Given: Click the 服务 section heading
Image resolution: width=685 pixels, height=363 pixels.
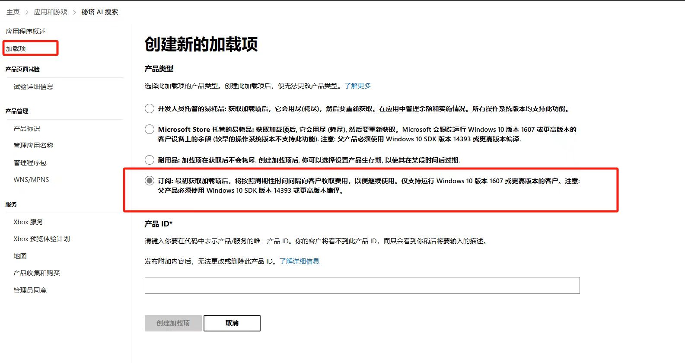Looking at the screenshot, I should (11, 204).
